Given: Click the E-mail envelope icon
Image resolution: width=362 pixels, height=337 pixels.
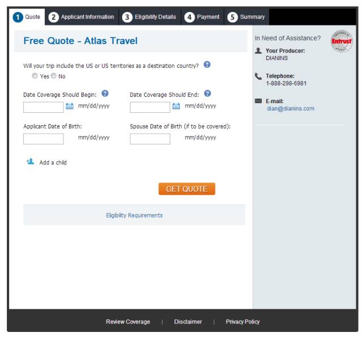Looking at the screenshot, I should pyautogui.click(x=258, y=101).
